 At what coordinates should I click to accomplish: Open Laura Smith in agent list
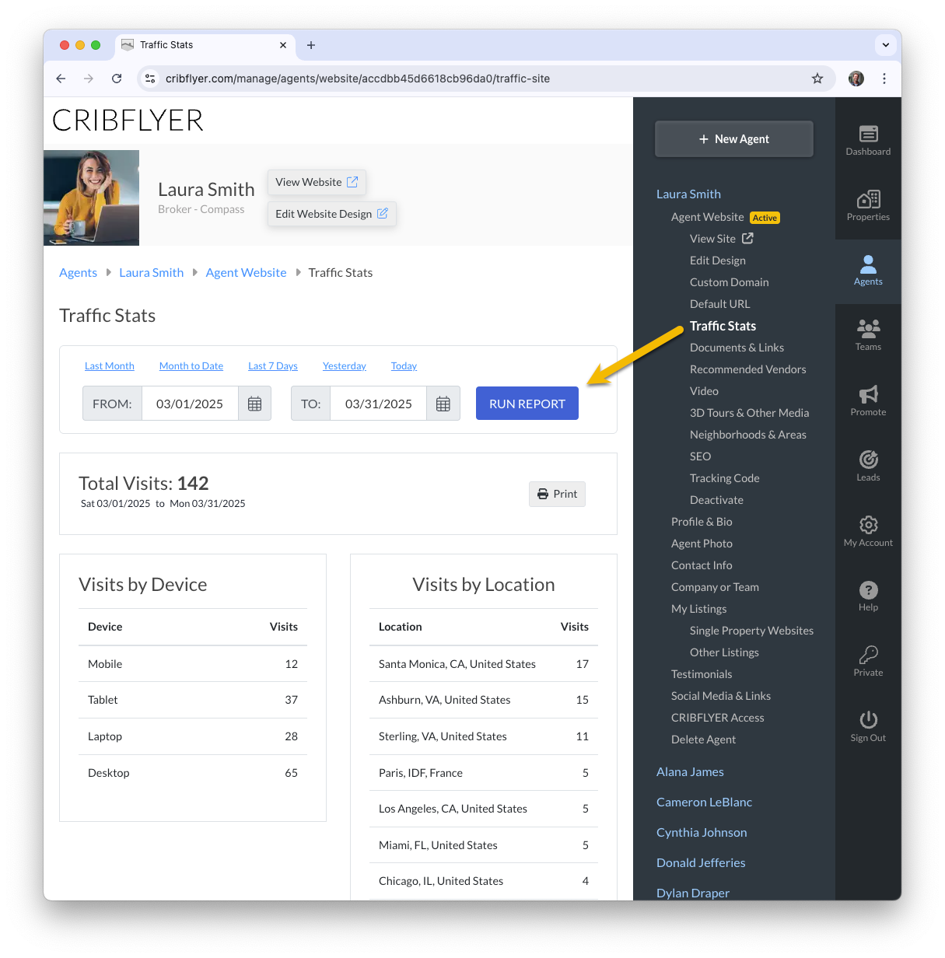pos(688,194)
